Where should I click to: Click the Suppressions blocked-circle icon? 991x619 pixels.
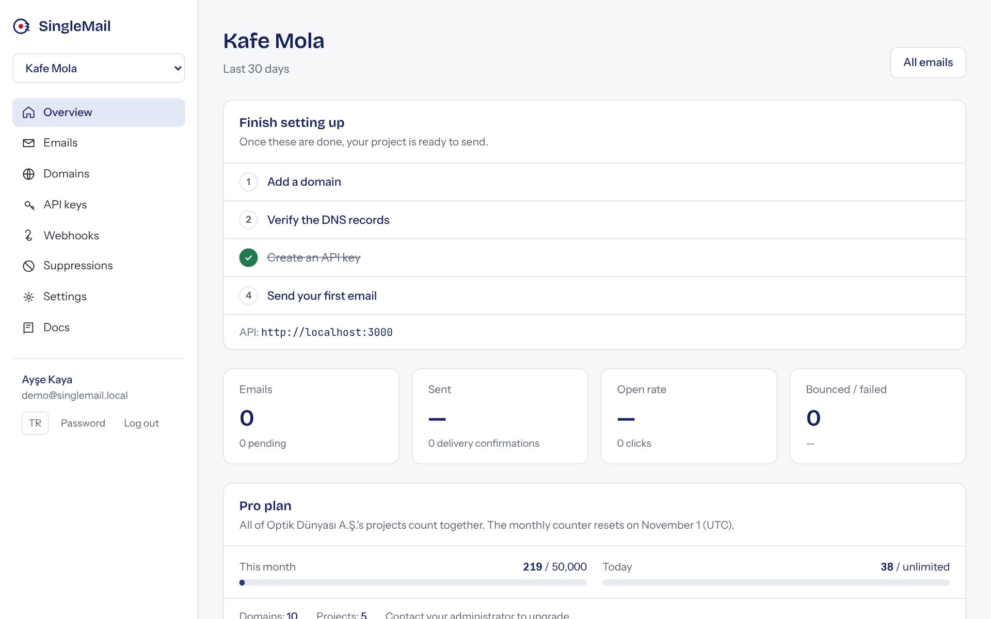(29, 266)
